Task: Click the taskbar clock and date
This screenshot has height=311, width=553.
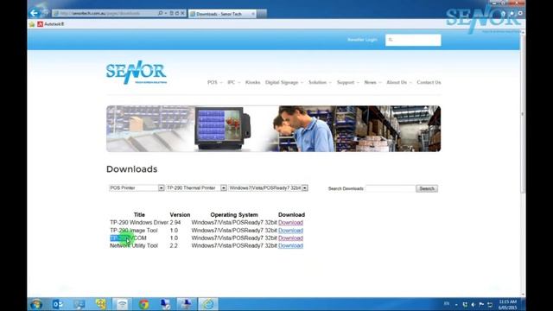Action: [x=508, y=305]
